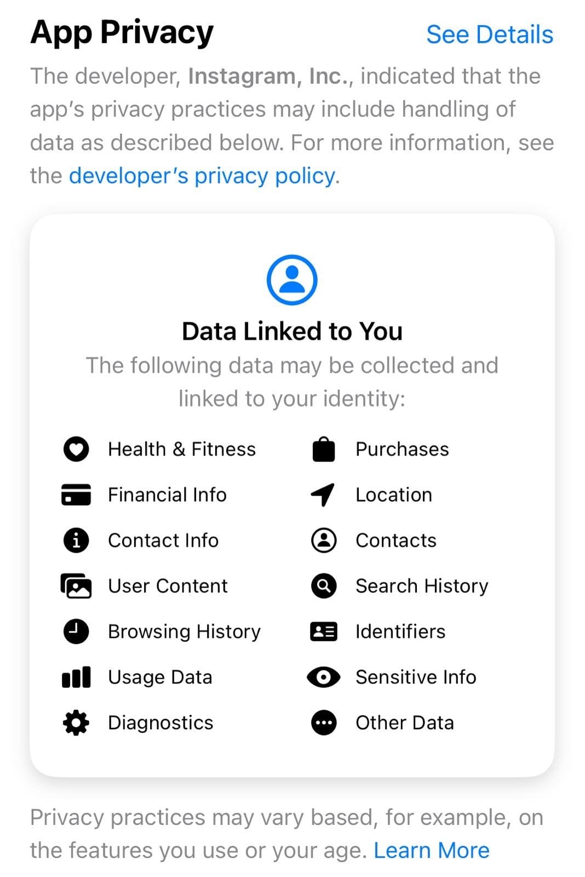Viewport: 585px width, 877px height.
Task: Tap the Identifiers ID card icon
Action: pos(324,631)
